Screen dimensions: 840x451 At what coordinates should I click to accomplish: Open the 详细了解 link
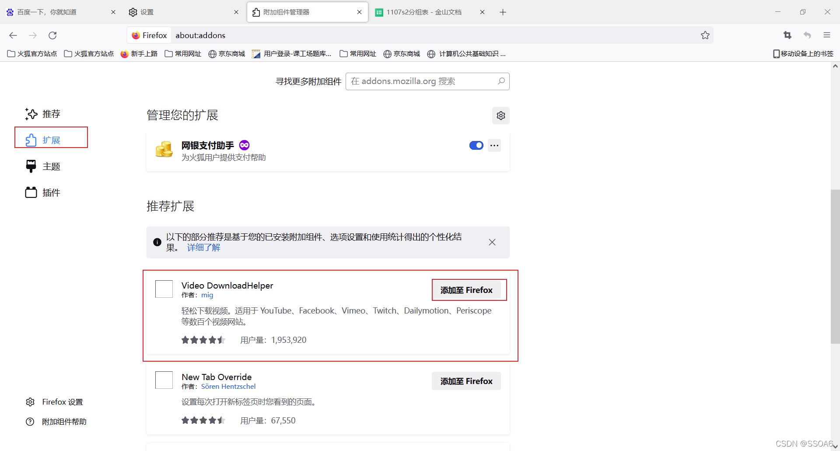pos(203,248)
